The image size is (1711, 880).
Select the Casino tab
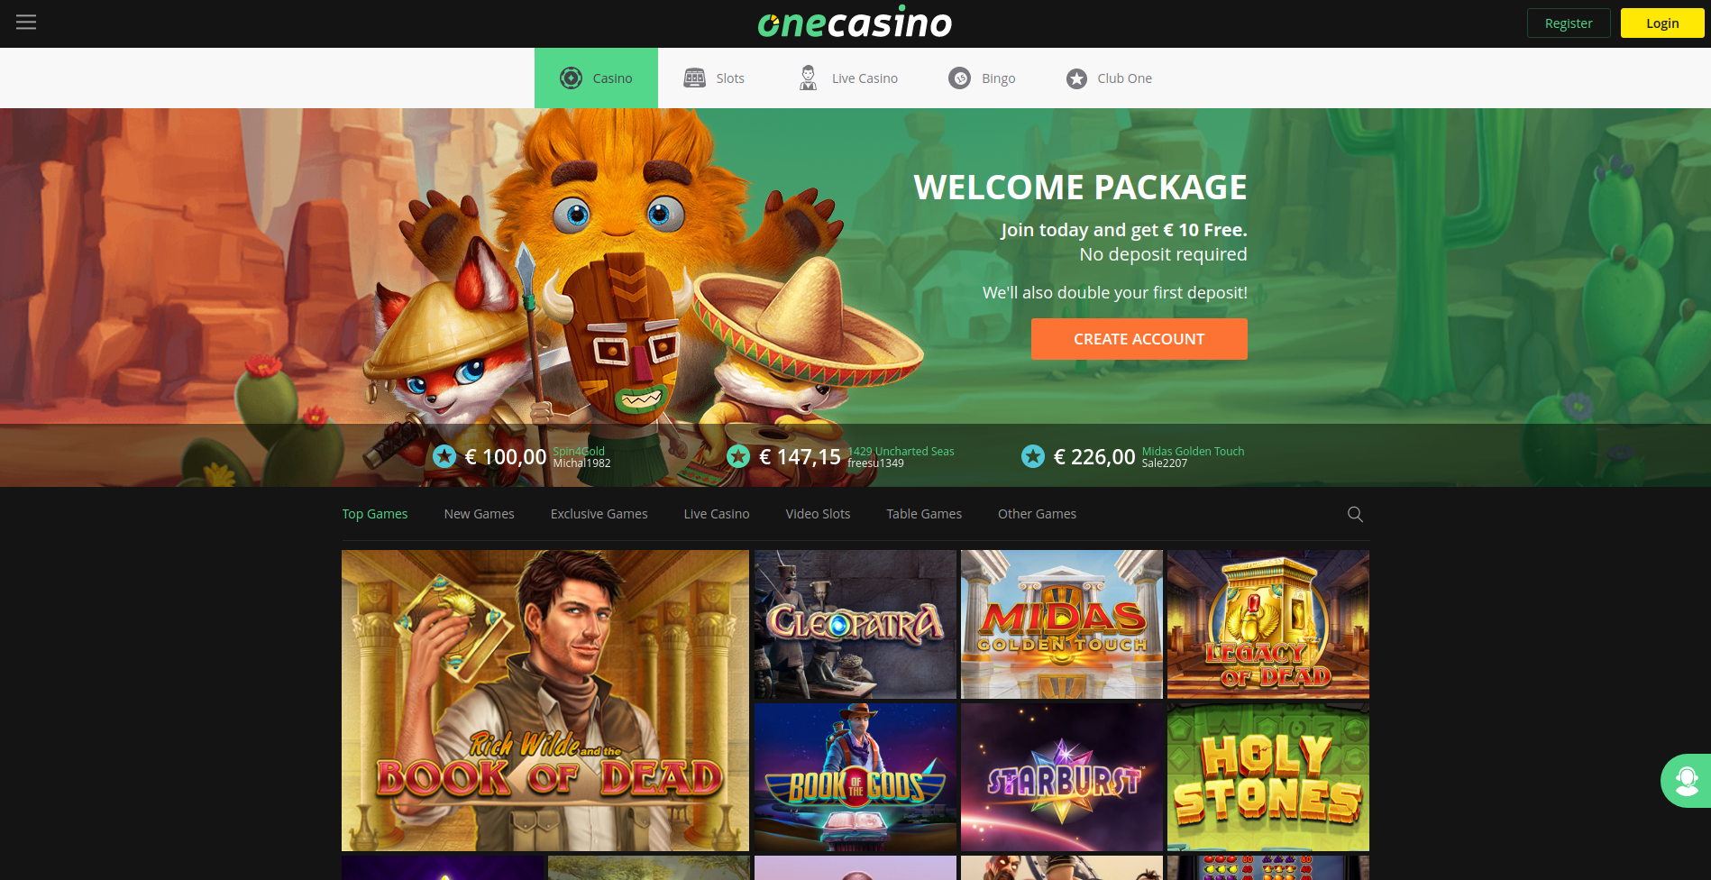point(596,78)
